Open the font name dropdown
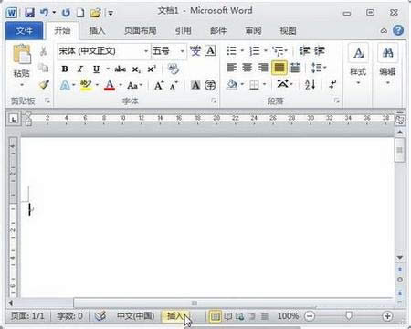This screenshot has width=411, height=329. coord(146,51)
